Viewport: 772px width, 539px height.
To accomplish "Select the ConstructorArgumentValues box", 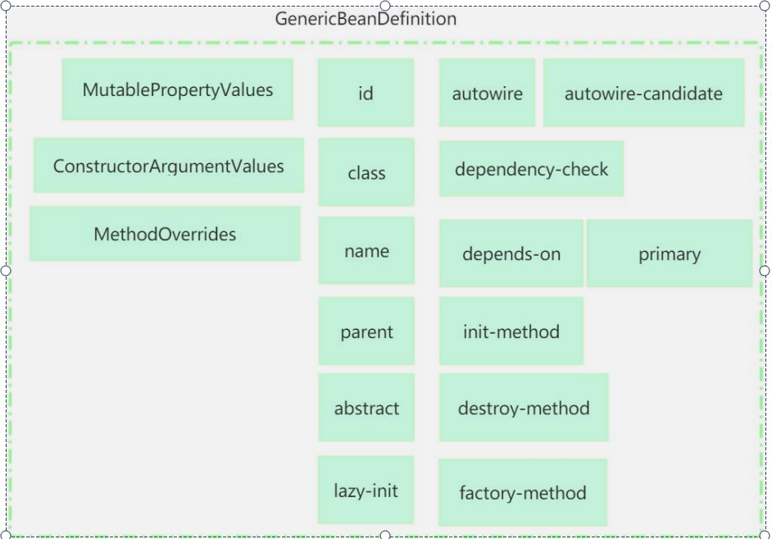I will click(x=168, y=166).
